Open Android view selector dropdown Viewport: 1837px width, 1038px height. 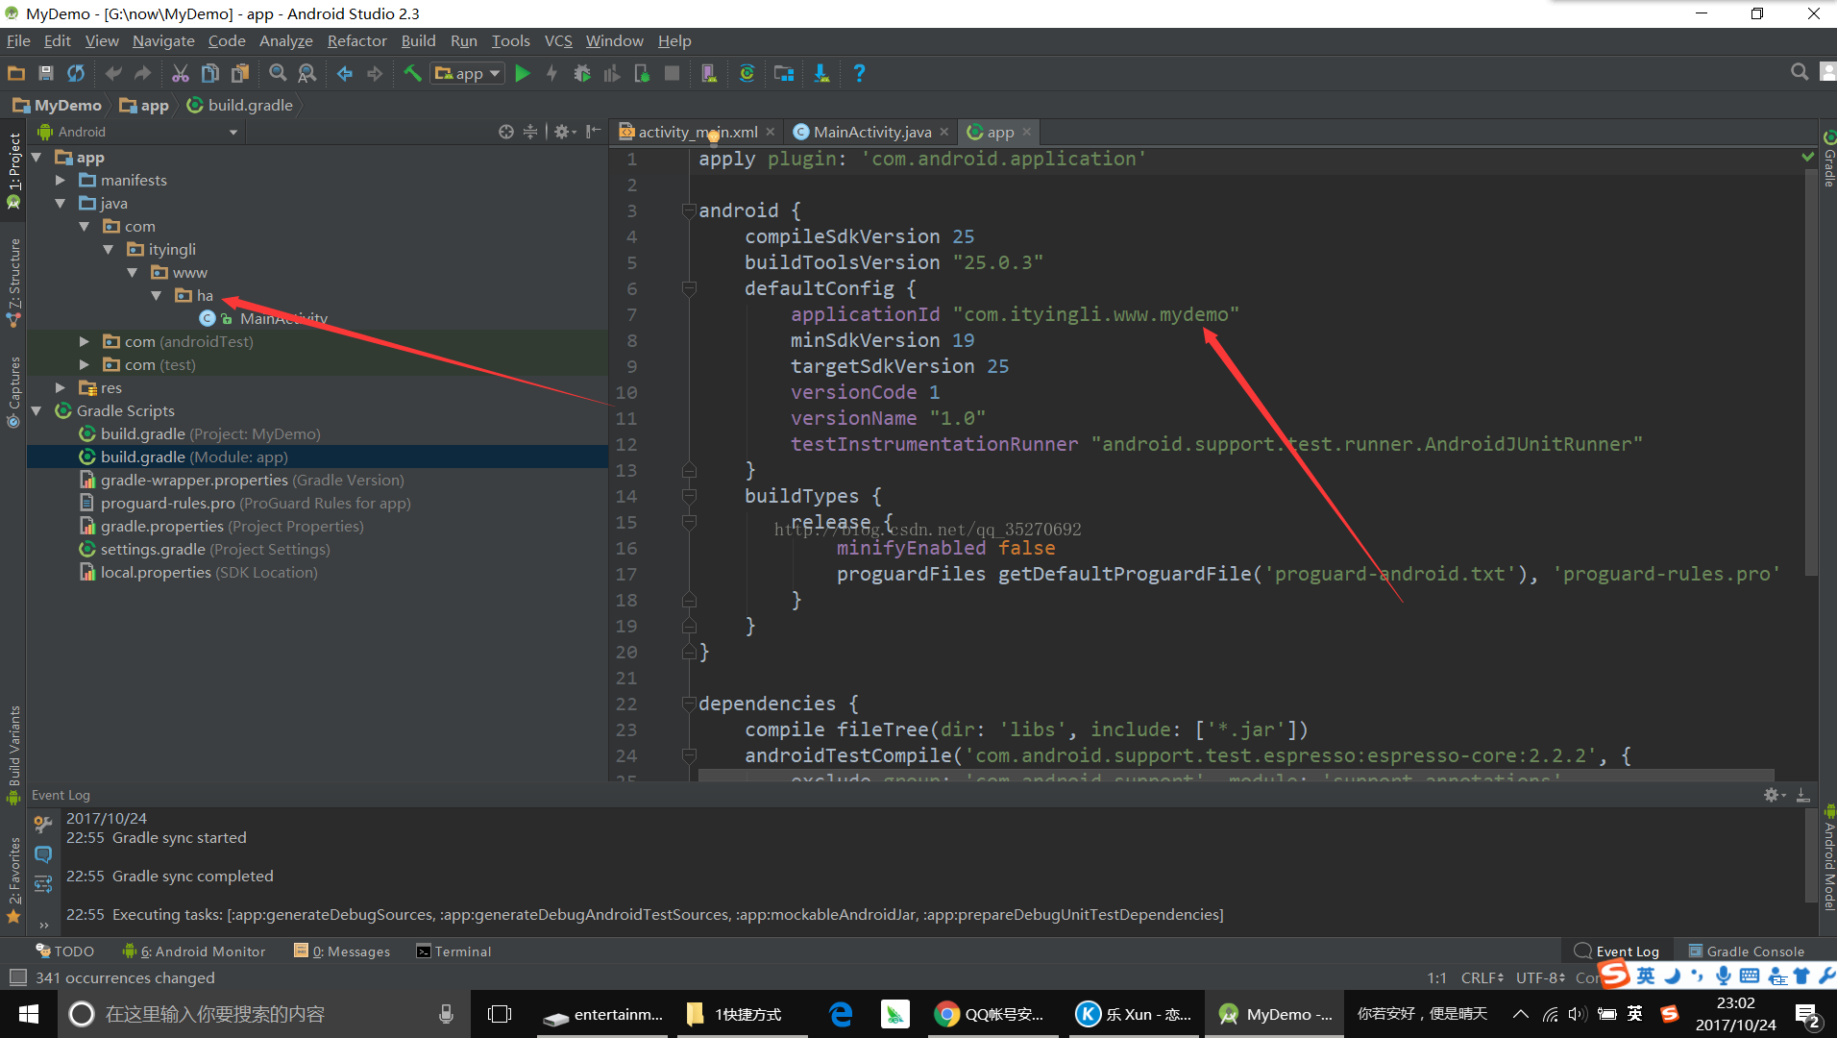coord(137,132)
